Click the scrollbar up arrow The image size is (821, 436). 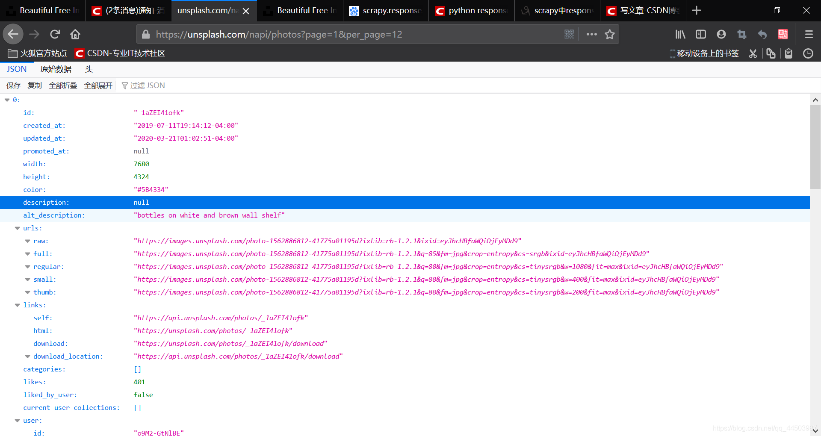815,100
